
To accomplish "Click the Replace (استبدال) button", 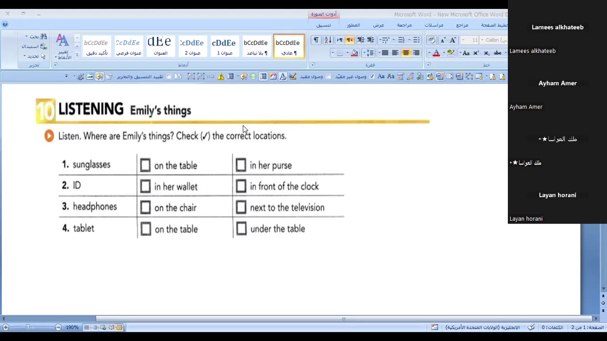I will pos(34,46).
